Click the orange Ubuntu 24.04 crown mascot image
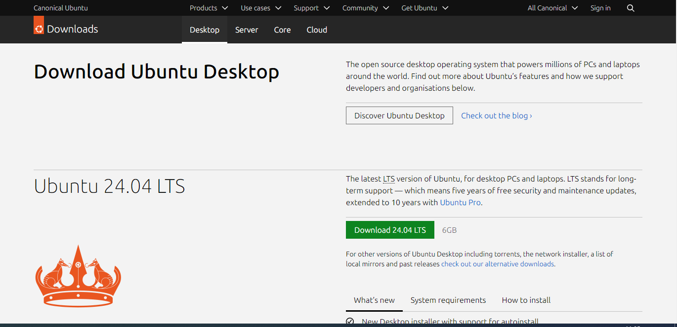677x327 pixels. [x=78, y=276]
